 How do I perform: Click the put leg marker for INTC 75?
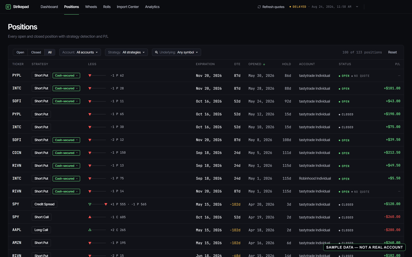90,178
